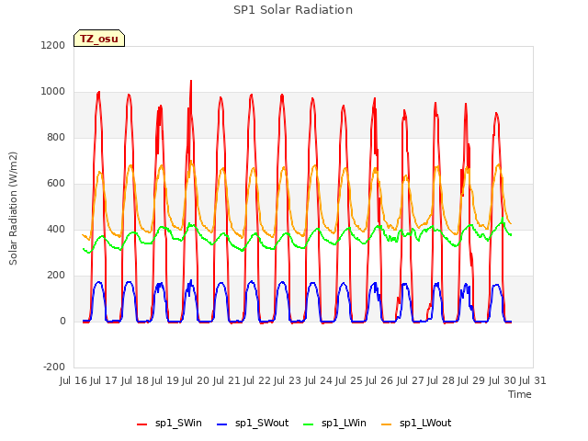Toggle the sp1_LWout legend entry
Viewport: 588px width, 441px height.
[x=416, y=423]
